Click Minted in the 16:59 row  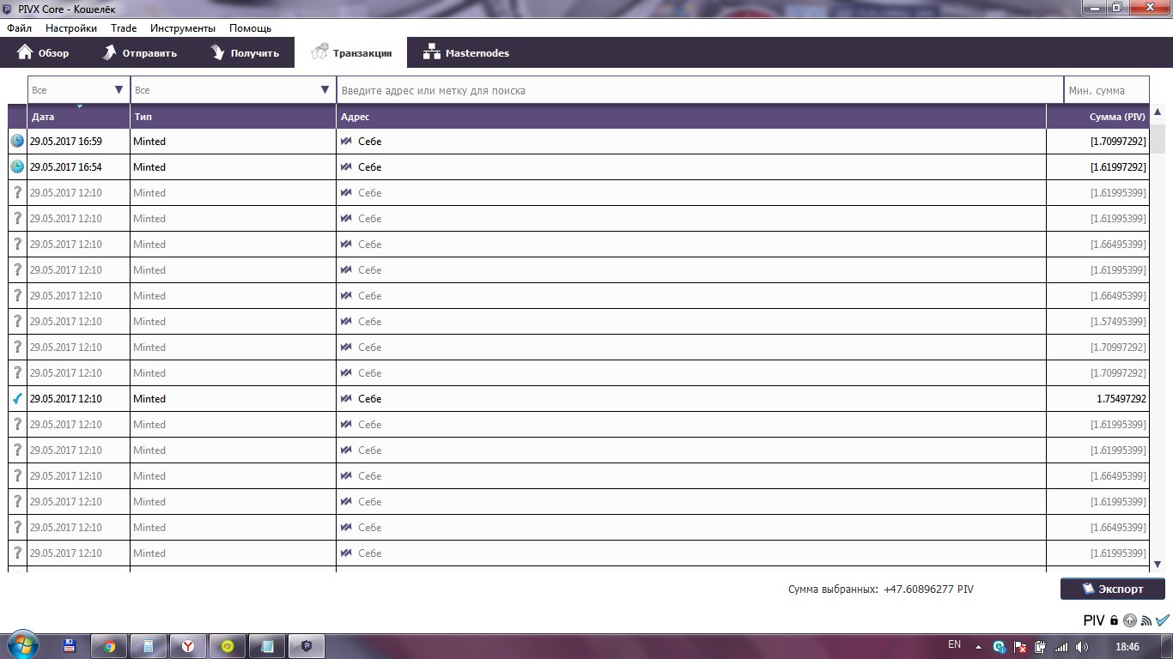tap(149, 141)
